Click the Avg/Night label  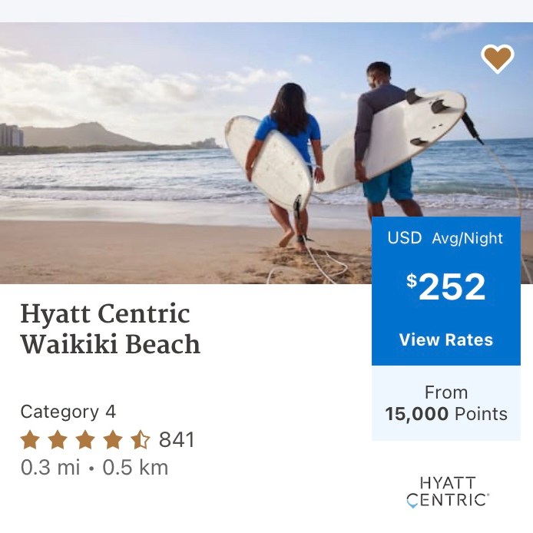point(467,238)
